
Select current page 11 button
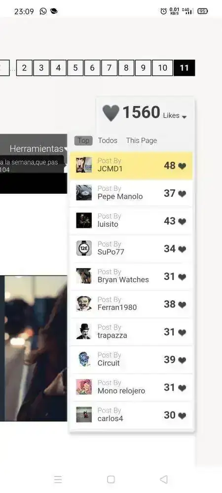pos(185,68)
